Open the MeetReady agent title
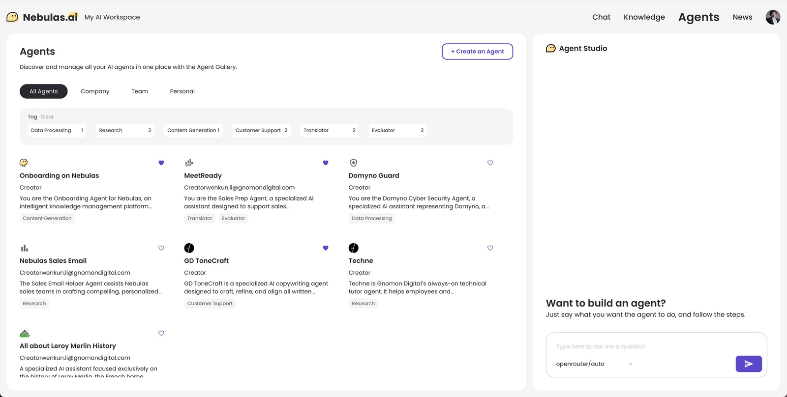Image resolution: width=787 pixels, height=397 pixels. click(203, 175)
